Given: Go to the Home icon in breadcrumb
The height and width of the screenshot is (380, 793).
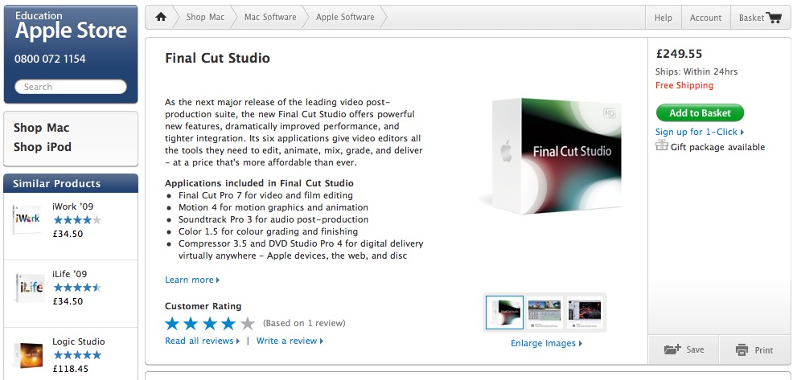Looking at the screenshot, I should 161,17.
